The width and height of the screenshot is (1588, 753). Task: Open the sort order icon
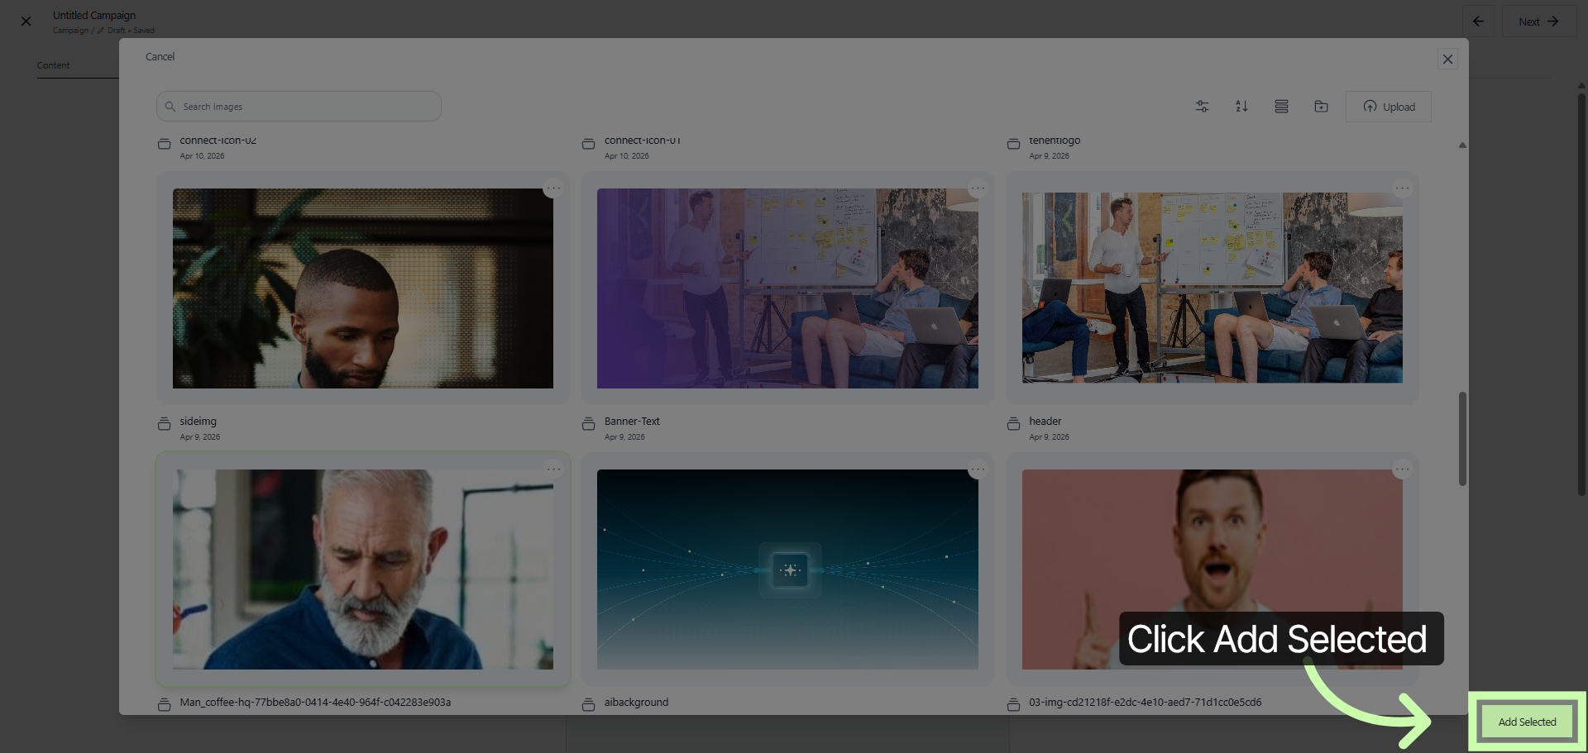point(1241,107)
